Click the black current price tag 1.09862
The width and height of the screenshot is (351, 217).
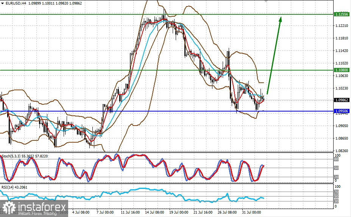pyautogui.click(x=342, y=100)
